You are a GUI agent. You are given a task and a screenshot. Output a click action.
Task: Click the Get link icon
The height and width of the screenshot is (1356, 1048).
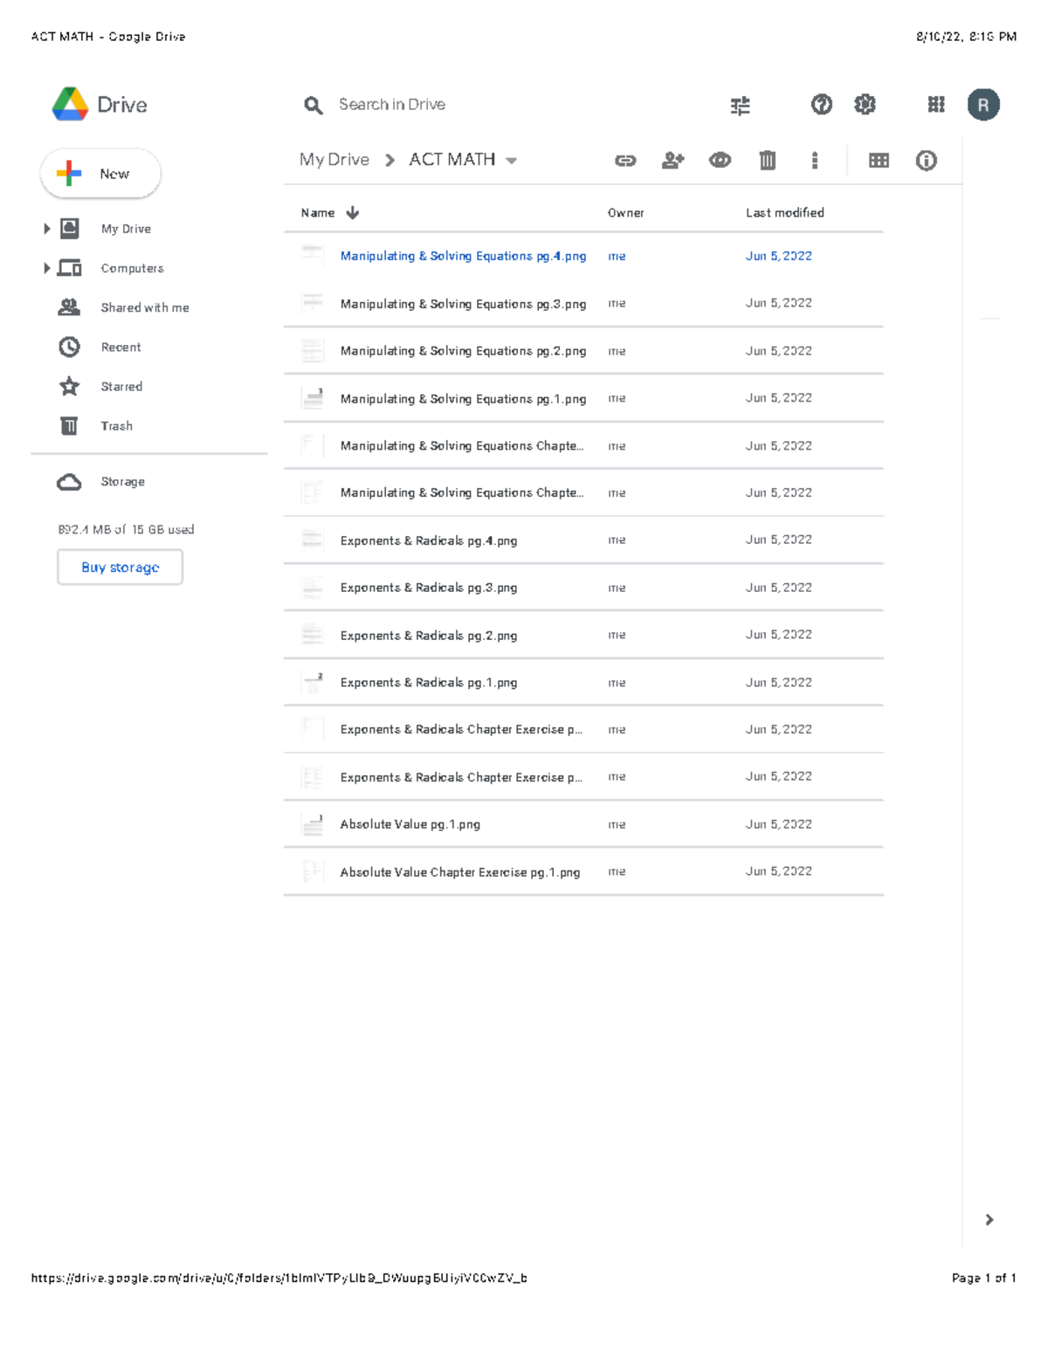(x=625, y=160)
